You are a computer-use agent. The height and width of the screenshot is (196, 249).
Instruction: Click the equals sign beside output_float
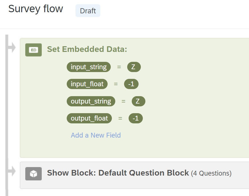pos(120,118)
